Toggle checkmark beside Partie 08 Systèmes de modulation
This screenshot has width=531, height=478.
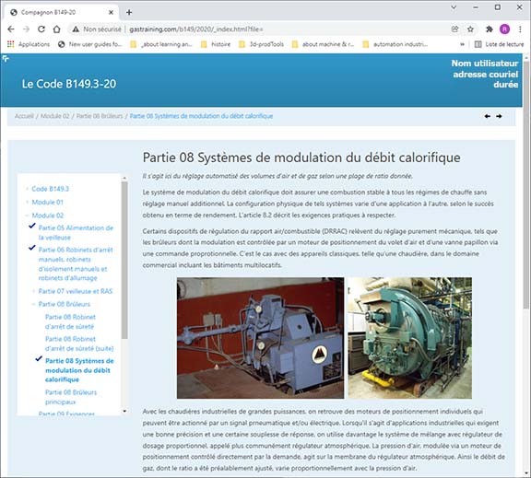click(x=39, y=359)
